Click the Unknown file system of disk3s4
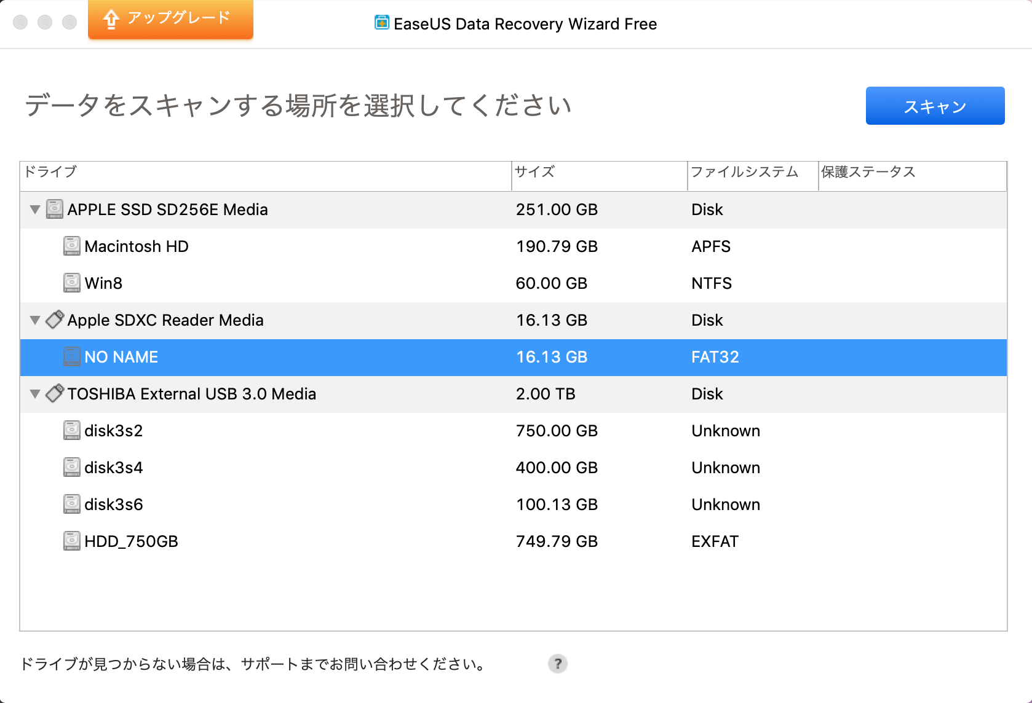 pyautogui.click(x=726, y=468)
